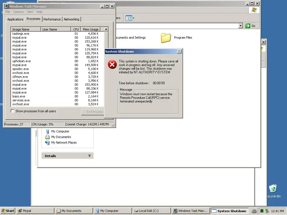Click the Start button

(8, 211)
